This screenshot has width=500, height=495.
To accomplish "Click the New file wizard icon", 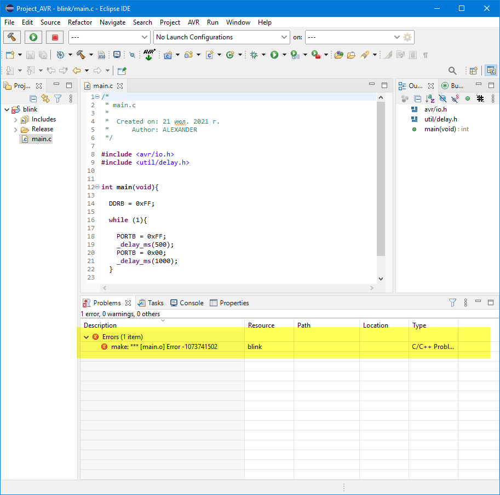I will [10, 55].
